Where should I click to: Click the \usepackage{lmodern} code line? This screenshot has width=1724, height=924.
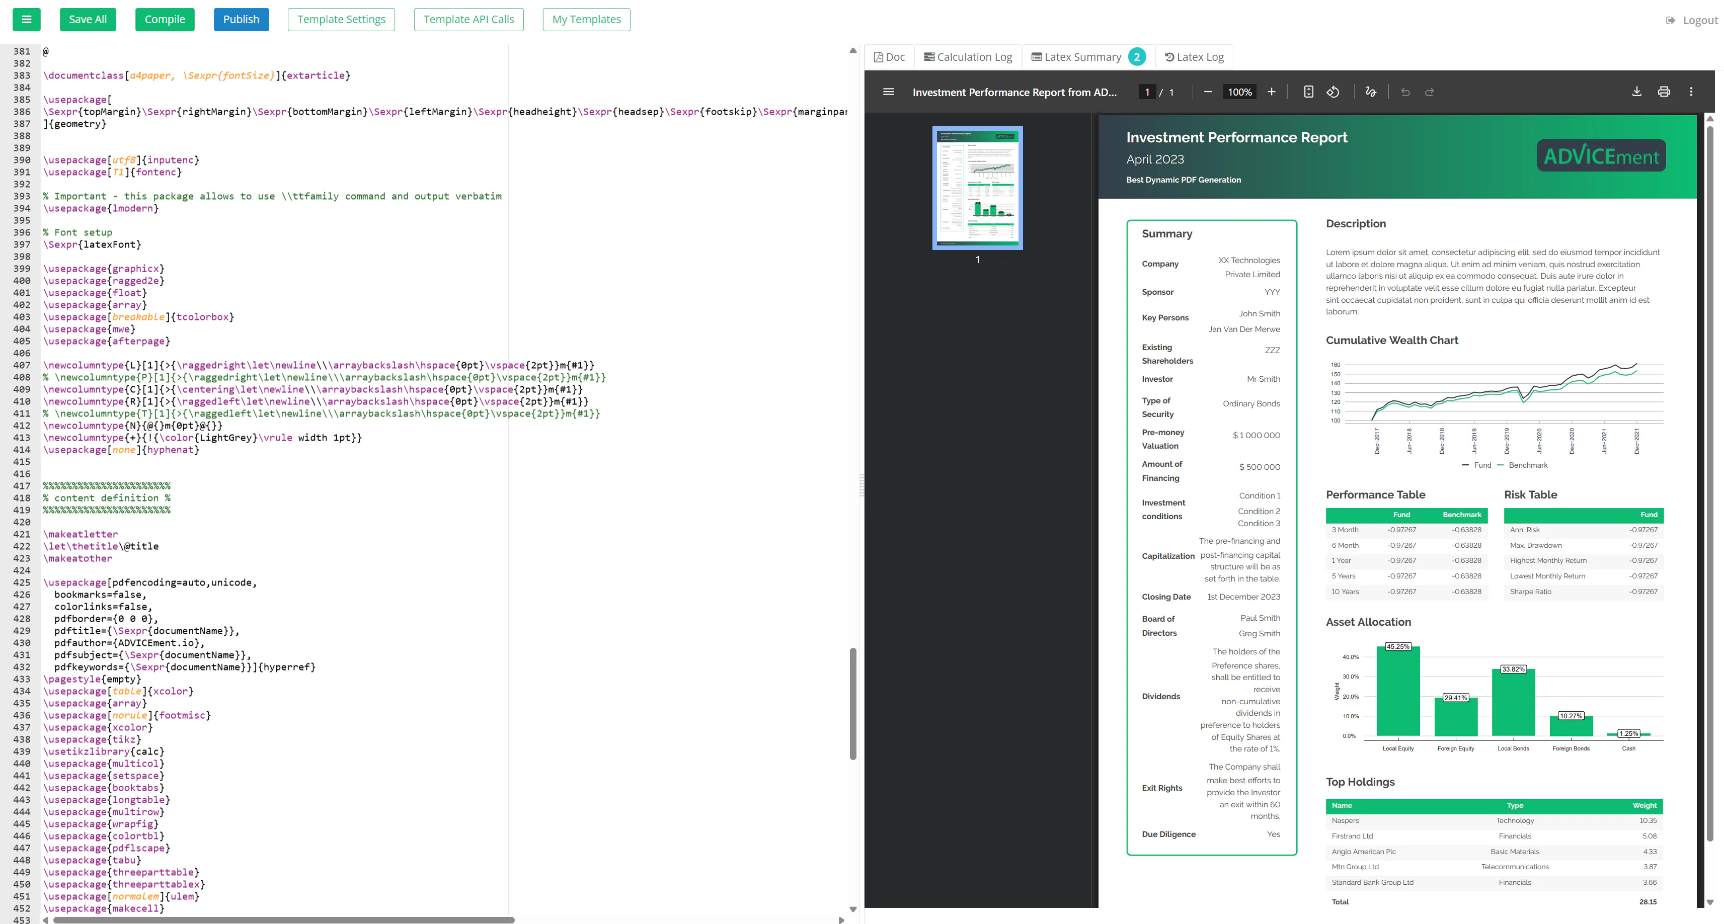(x=101, y=208)
